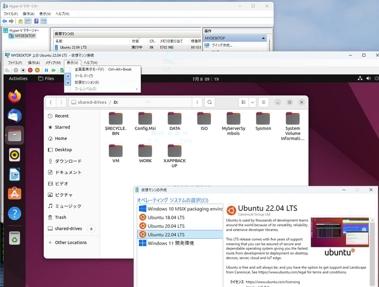Click the Turn Off stop icon in VM toolbar

(23, 70)
